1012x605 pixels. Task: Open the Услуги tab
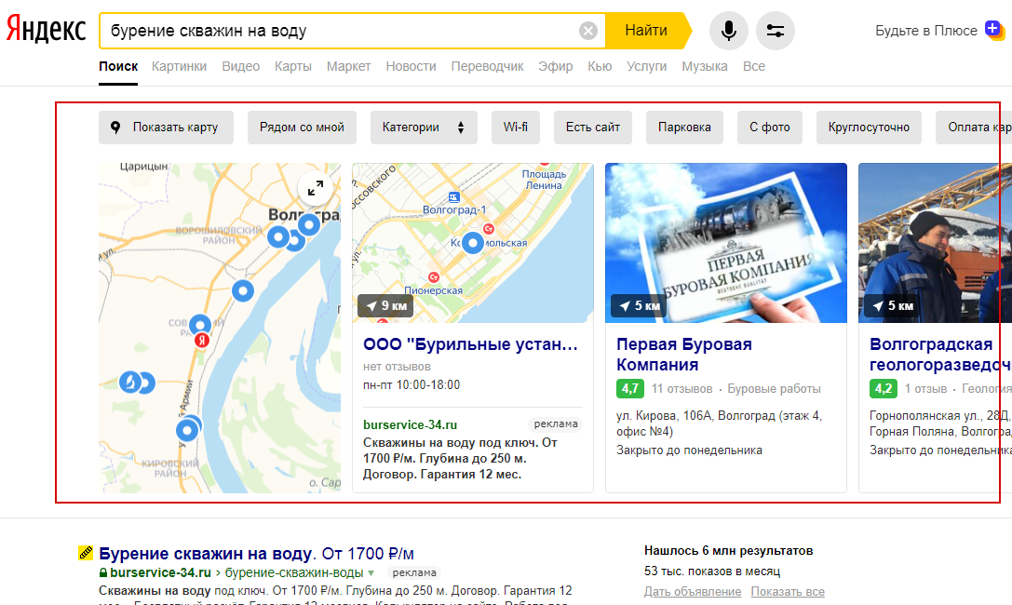(647, 66)
